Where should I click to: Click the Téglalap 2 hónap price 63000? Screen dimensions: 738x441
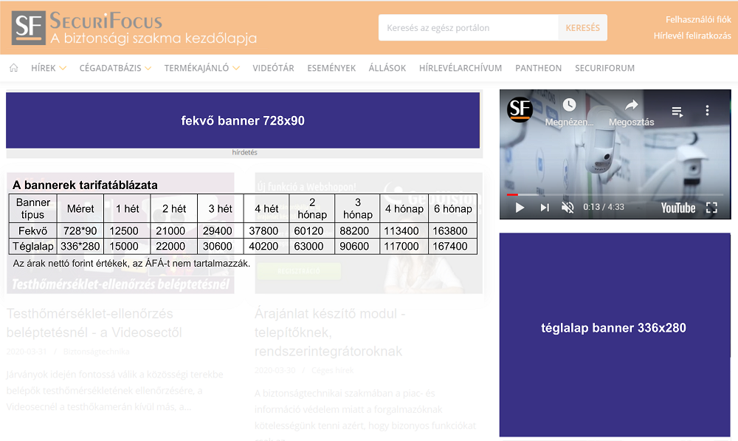308,247
